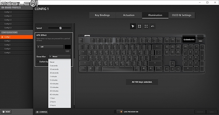
Task: Click the down arrow key on keyboard
Action: pos(172,69)
